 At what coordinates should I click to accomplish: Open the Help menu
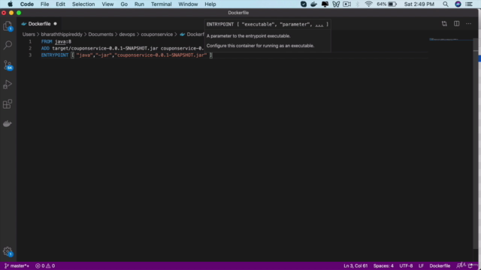coord(210,4)
